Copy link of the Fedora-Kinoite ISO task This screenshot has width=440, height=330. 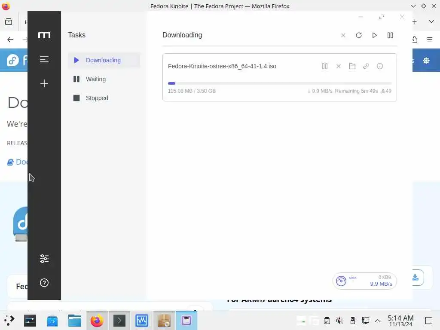tap(366, 66)
